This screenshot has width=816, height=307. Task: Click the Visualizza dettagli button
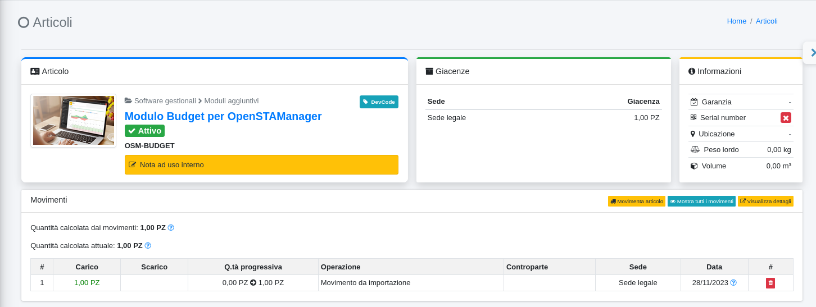[765, 201]
